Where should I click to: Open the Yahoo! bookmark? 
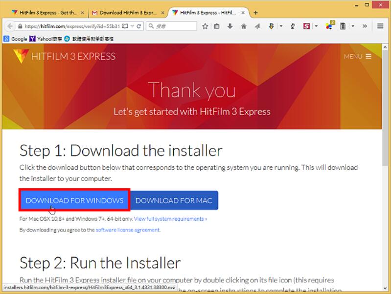tap(46, 39)
